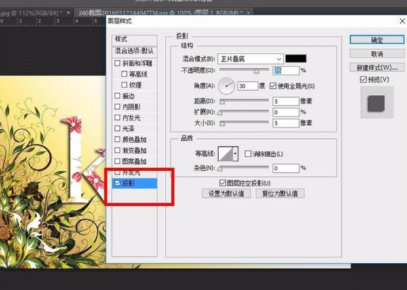Open the 等高线 contour picker arrow
The width and height of the screenshot is (407, 290).
tap(235, 154)
